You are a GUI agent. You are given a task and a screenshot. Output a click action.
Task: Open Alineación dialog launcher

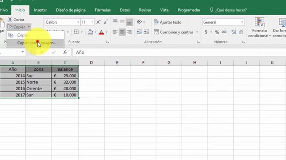pos(198,42)
